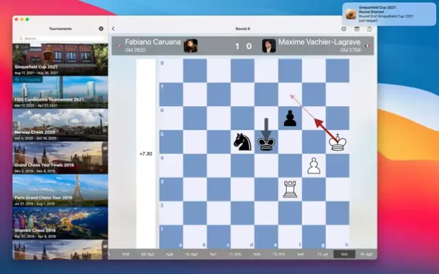This screenshot has width=439, height=274.
Task: Click in the tournament Search field
Action: pyautogui.click(x=58, y=39)
